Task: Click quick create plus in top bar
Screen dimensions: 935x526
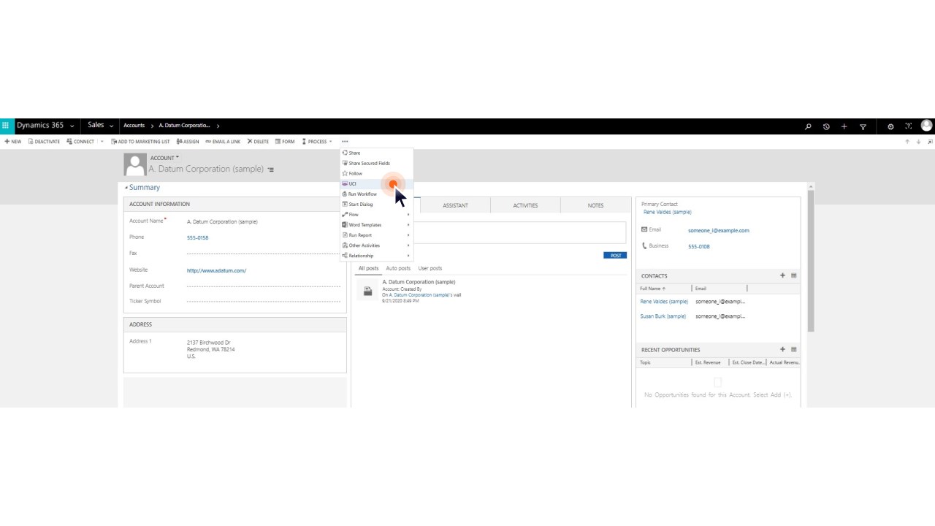Action: click(844, 126)
